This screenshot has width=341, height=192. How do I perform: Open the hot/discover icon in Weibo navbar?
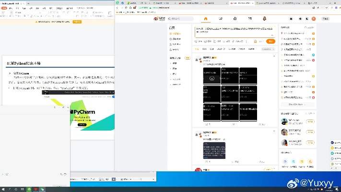point(235,19)
